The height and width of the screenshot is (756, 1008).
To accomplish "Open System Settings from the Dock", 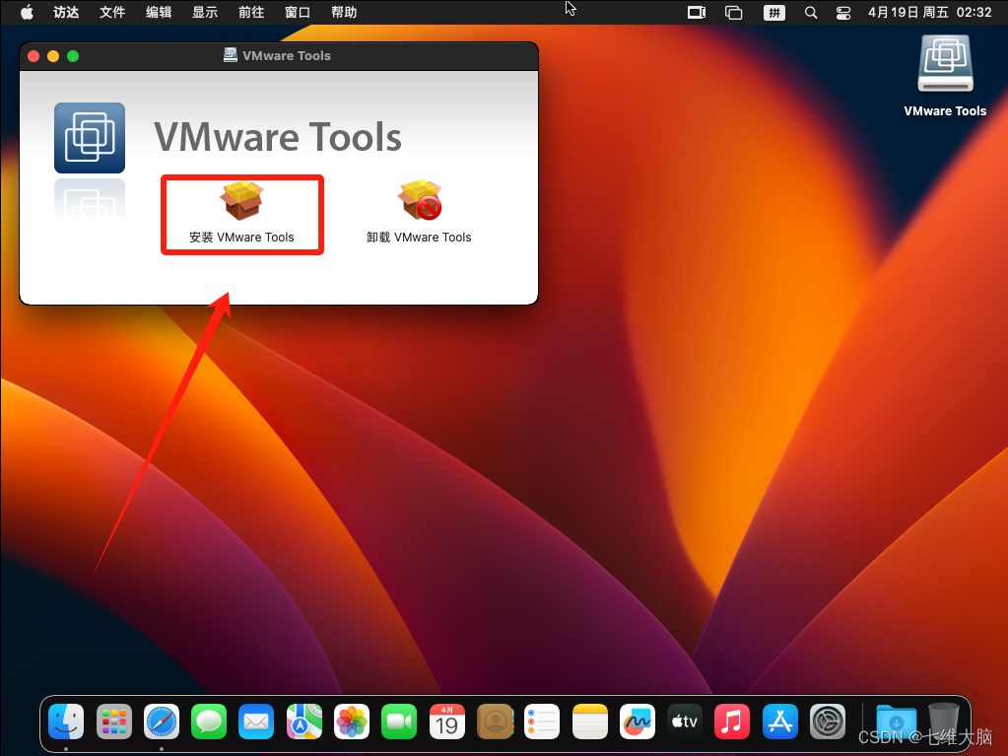I will pyautogui.click(x=828, y=722).
